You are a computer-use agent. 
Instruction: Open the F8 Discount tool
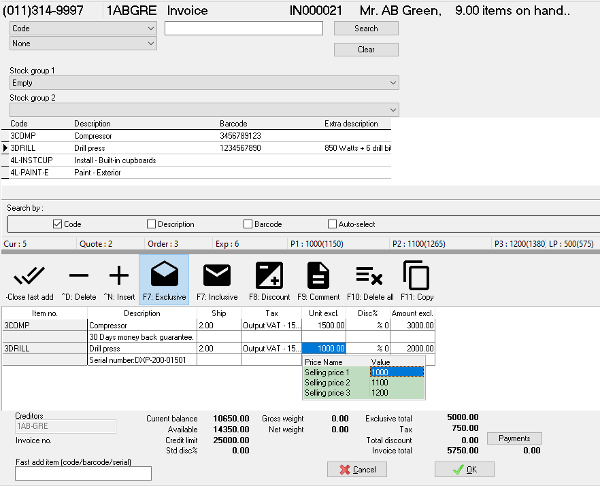tap(269, 275)
